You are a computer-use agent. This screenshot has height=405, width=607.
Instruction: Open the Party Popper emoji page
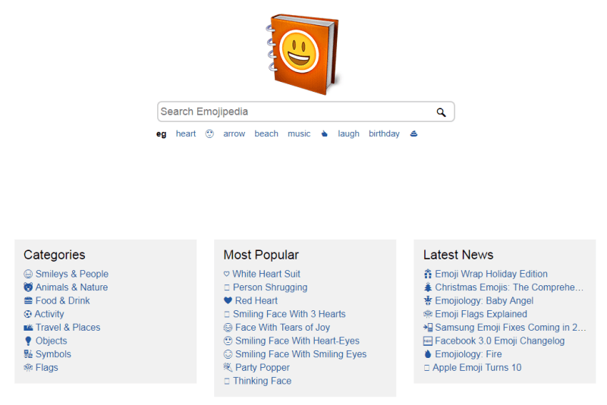pos(263,368)
